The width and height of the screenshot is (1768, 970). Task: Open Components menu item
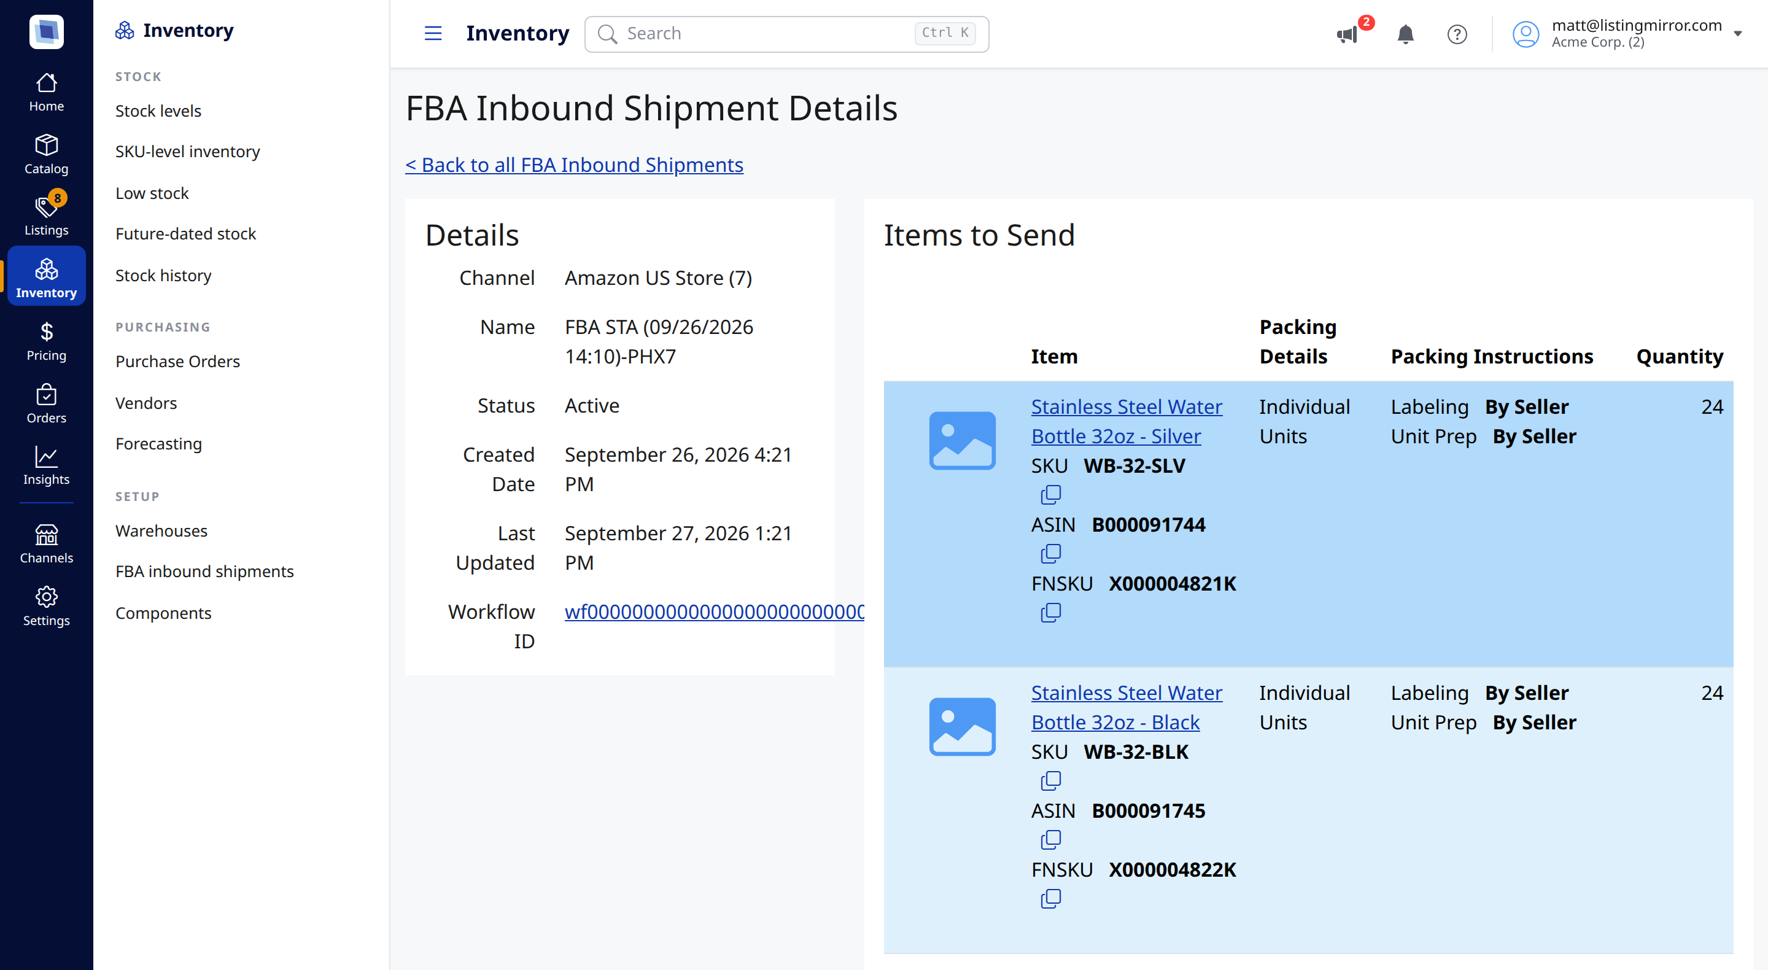[x=163, y=613]
